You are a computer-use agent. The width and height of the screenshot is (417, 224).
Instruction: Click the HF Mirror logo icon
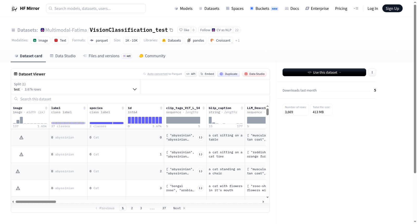14,9
